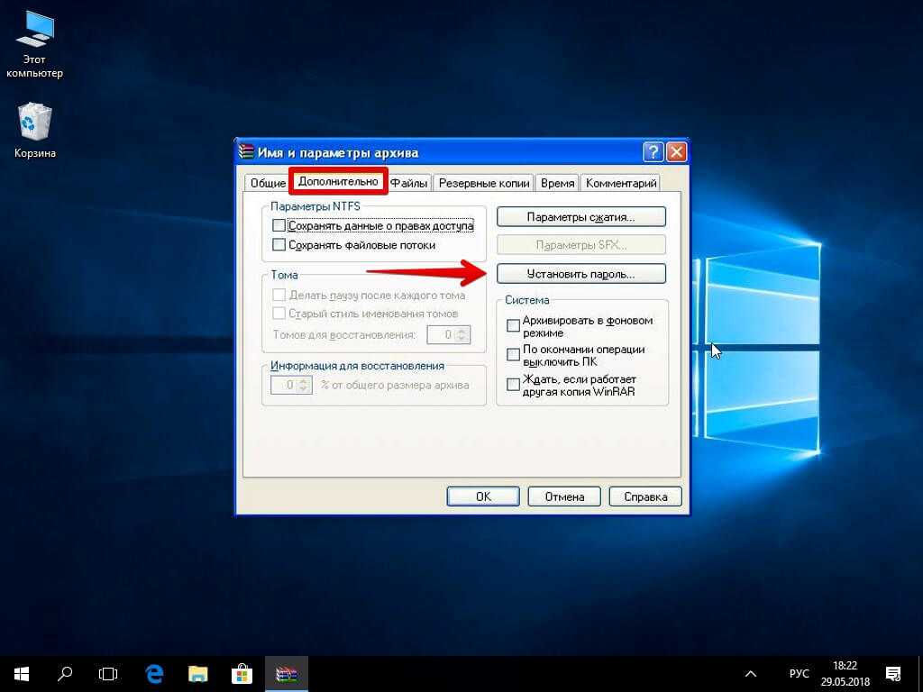Screen dimensions: 923x692
Task: Toggle 'Старый стиль именования томов'
Action: pos(365,314)
